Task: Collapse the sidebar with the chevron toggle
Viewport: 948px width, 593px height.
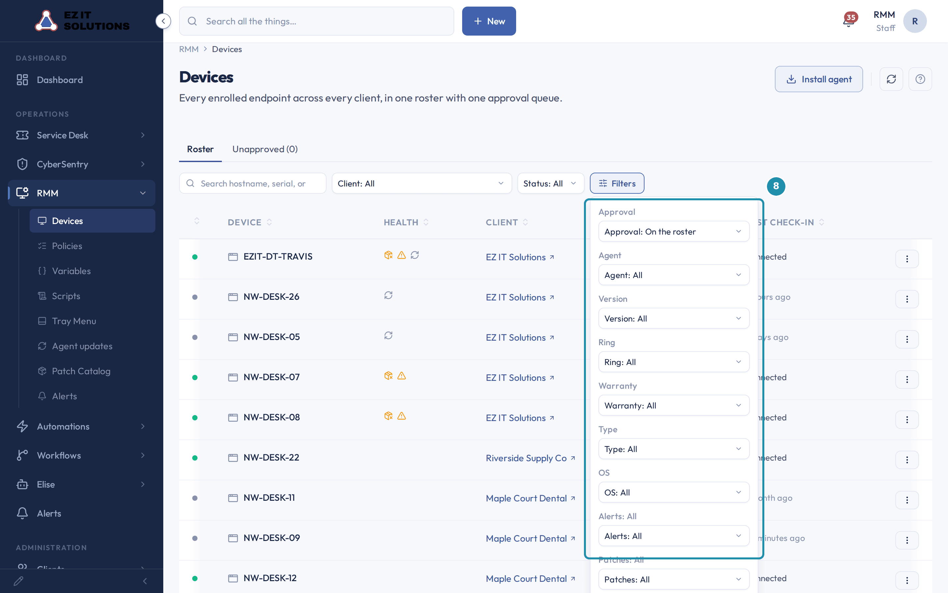Action: point(163,21)
